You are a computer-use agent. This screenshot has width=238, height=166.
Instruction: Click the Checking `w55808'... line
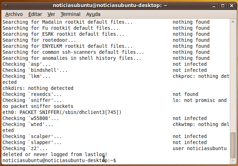(x=31, y=119)
